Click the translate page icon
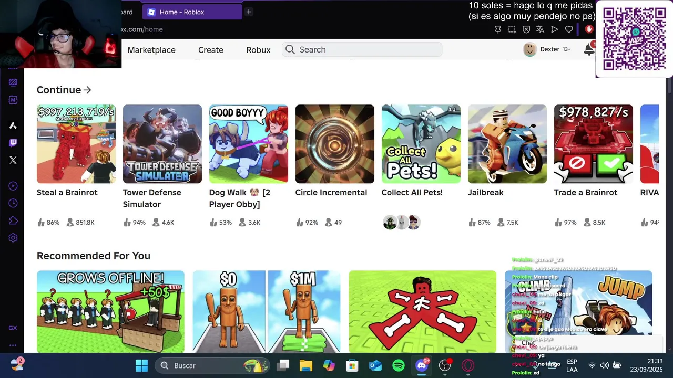Image resolution: width=673 pixels, height=378 pixels. pyautogui.click(x=541, y=29)
